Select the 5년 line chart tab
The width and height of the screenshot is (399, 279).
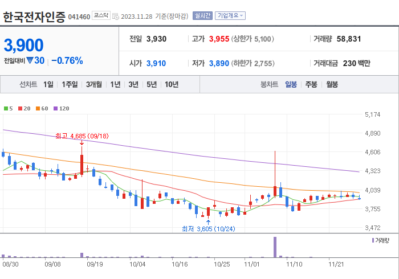pos(152,84)
